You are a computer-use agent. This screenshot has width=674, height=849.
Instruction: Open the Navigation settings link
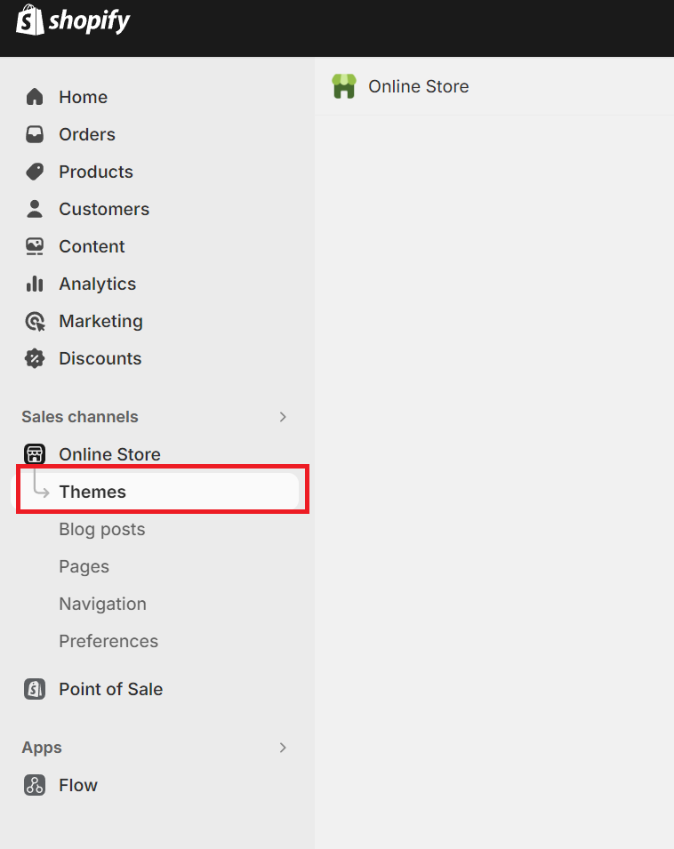pos(102,604)
